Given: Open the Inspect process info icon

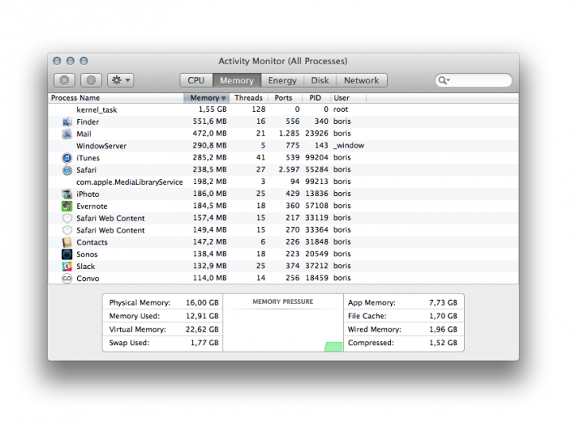Looking at the screenshot, I should [x=91, y=80].
